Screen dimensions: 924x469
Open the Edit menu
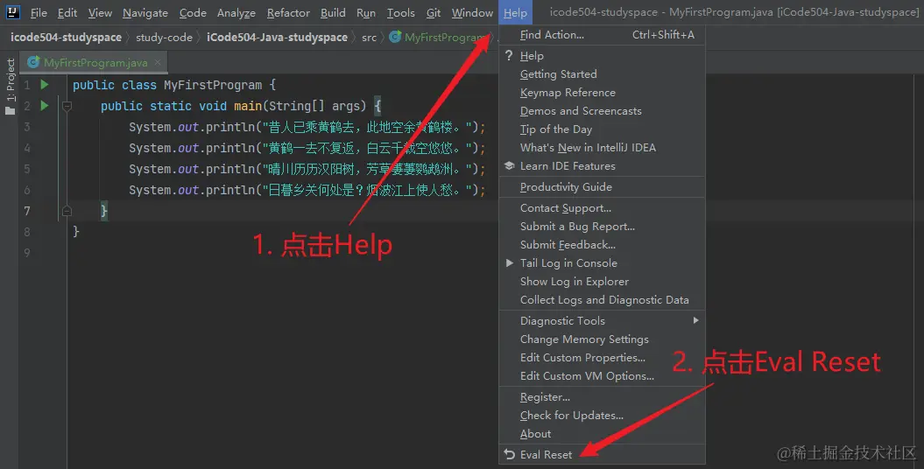[x=67, y=12]
